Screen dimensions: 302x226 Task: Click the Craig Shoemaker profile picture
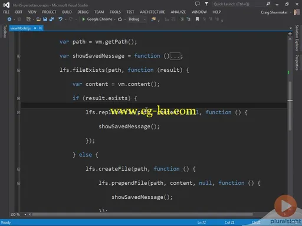[x=297, y=12]
